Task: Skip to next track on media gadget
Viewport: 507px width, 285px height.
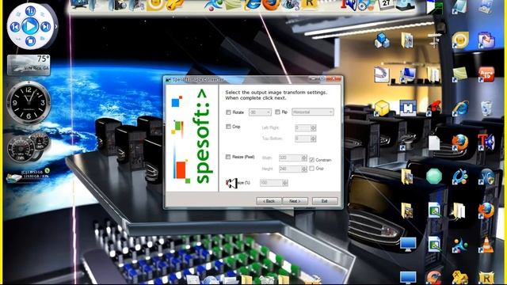Action: coord(46,26)
